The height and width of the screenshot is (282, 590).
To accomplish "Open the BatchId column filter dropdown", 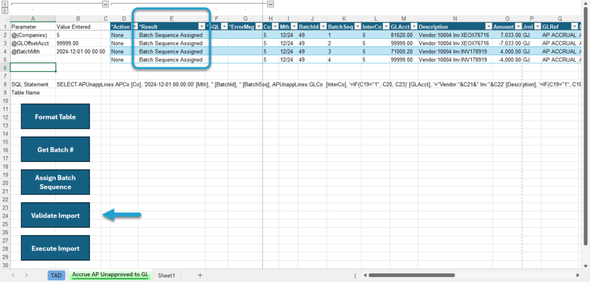I will point(323,27).
